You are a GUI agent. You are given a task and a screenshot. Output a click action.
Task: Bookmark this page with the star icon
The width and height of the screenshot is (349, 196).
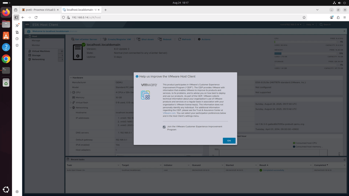pos(304,17)
